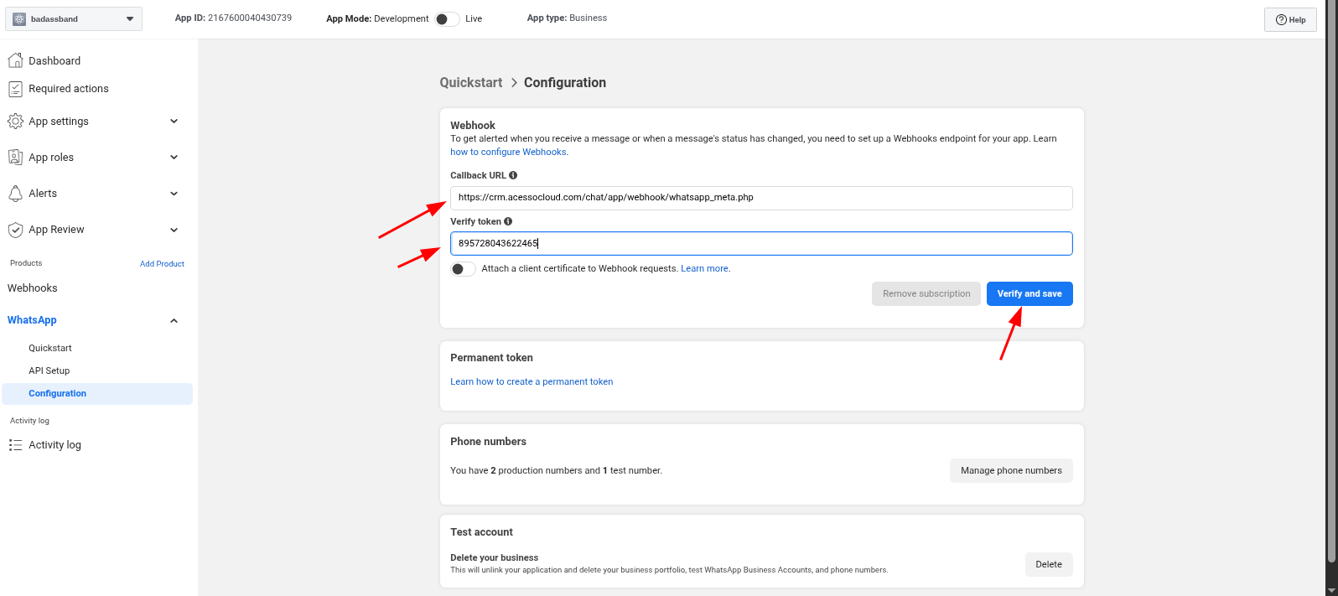Click the Activity log list icon
The width and height of the screenshot is (1338, 596).
pos(15,445)
